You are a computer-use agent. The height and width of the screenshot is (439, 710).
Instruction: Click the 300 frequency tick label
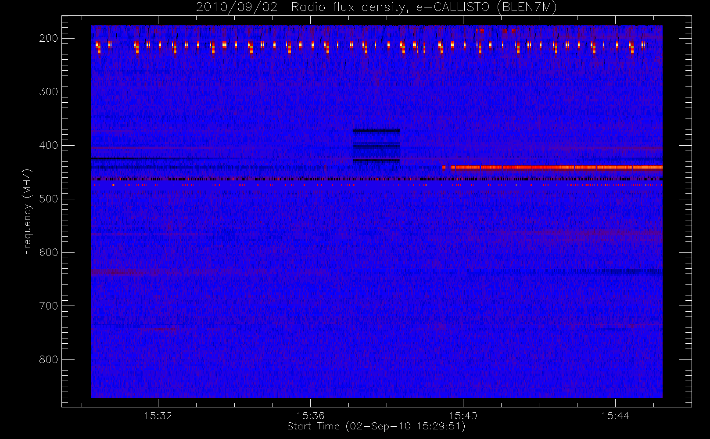pyautogui.click(x=48, y=92)
